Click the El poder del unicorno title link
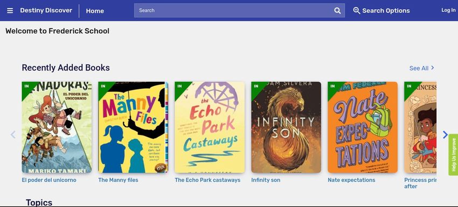 (49, 180)
